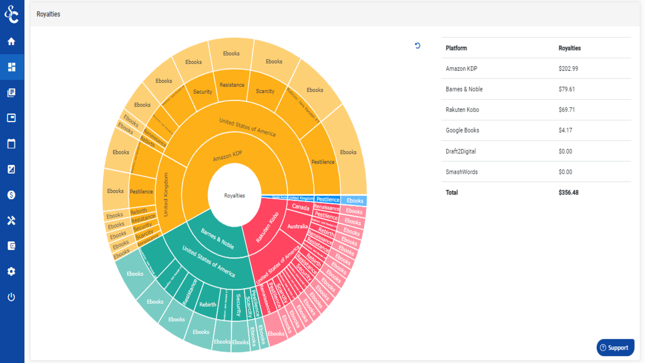Click the $79.61 royalties value
646x363 pixels.
point(566,89)
